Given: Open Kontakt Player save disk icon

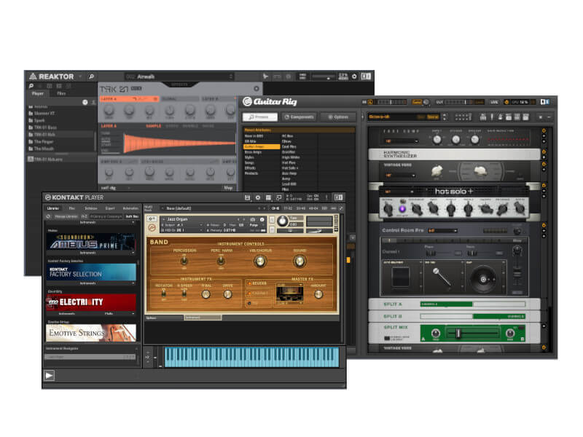Looking at the screenshot, I should click(248, 197).
